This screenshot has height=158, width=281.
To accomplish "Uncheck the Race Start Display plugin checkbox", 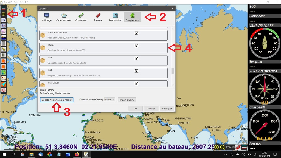I will pyautogui.click(x=137, y=33).
